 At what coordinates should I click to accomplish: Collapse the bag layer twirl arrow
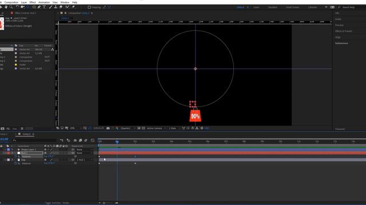coord(6,160)
